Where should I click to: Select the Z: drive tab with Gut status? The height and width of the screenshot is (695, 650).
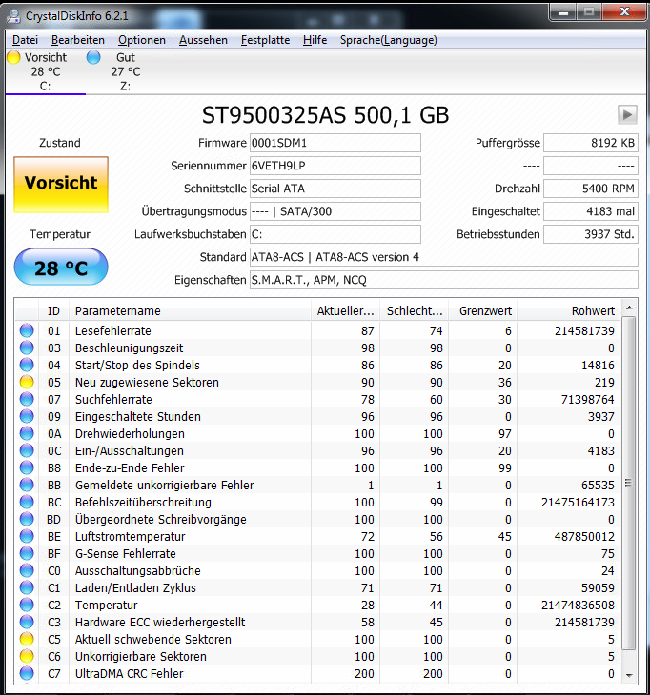(x=126, y=71)
